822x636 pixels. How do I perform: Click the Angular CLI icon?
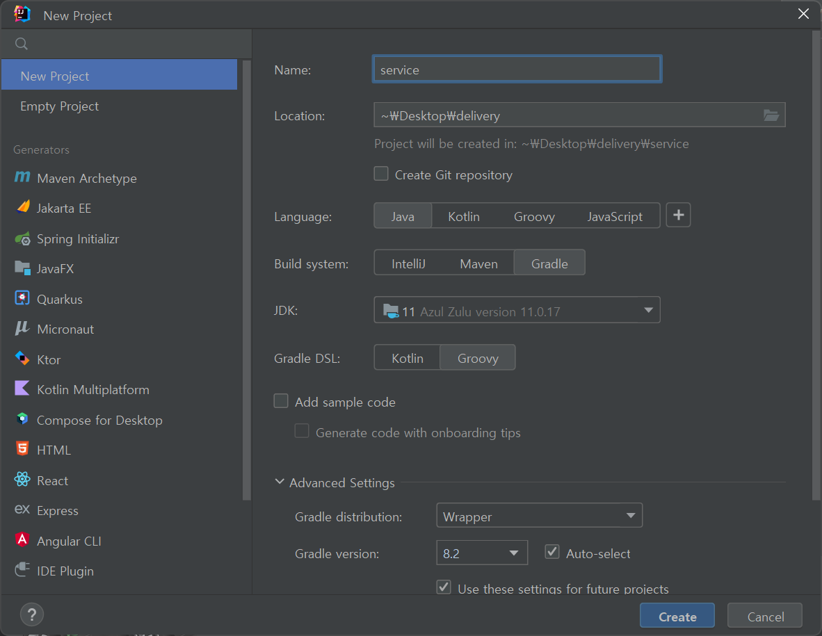(22, 539)
